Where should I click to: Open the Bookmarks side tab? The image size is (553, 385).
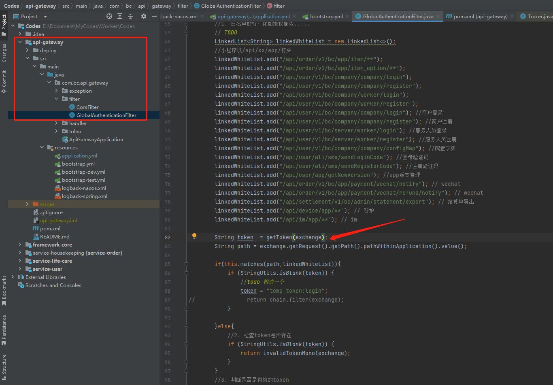point(4,290)
